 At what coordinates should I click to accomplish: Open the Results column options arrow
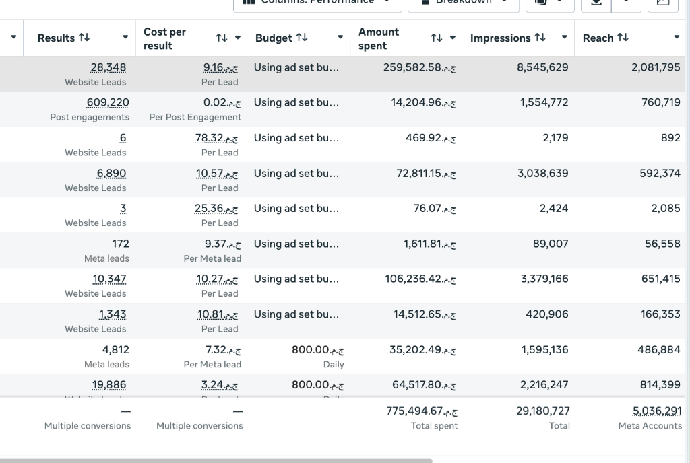click(x=125, y=37)
